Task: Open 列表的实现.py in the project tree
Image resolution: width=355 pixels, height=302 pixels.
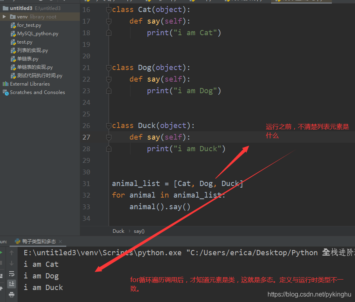Action: click(32, 50)
